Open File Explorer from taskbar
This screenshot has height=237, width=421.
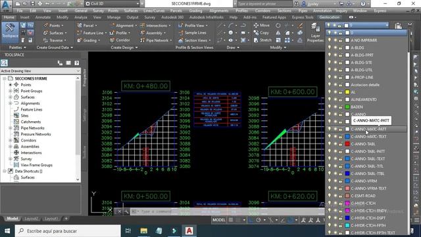click(x=143, y=231)
